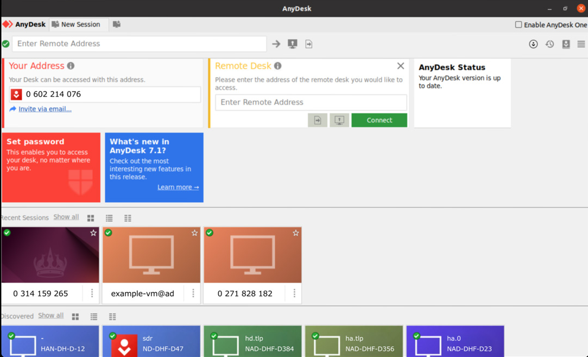The height and width of the screenshot is (357, 588).
Task: Click the AnyDesk logo tab
Action: point(24,24)
